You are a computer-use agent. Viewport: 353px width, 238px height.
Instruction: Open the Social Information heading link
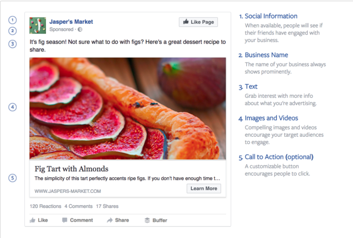271,16
